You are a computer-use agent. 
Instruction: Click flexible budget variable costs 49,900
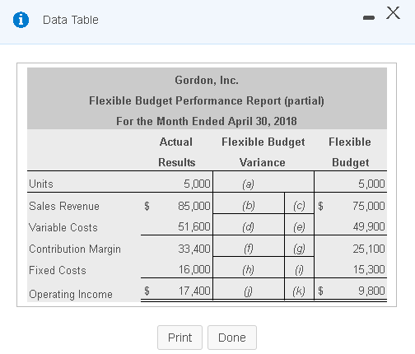point(369,226)
